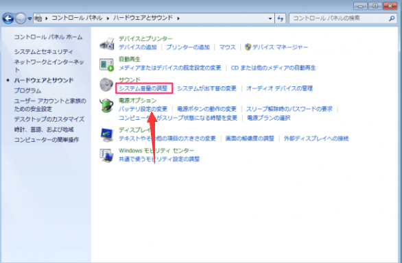Click the AutoPlay icon
This screenshot has width=402, height=263.
pos(106,64)
